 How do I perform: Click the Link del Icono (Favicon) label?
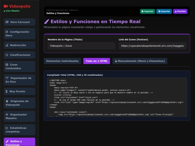(x=133, y=40)
